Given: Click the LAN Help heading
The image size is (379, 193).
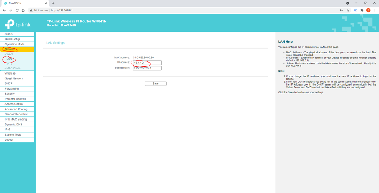Looking at the screenshot, I should [x=286, y=42].
